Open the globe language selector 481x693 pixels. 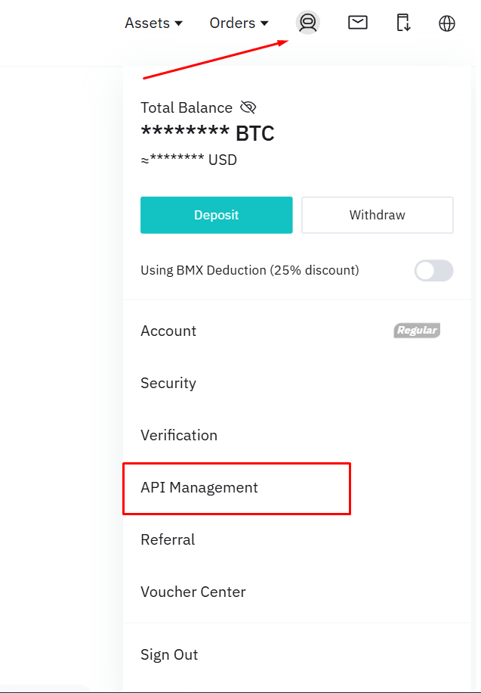(447, 23)
